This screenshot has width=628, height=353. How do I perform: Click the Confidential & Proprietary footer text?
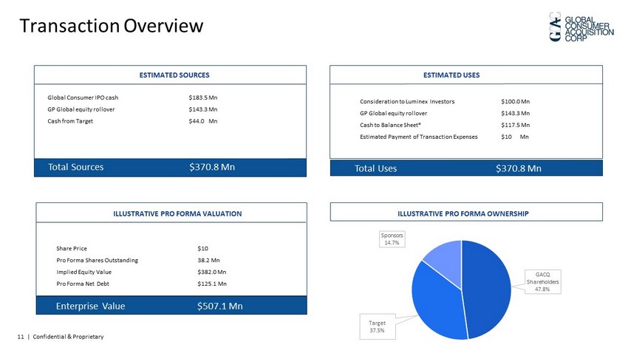63,337
